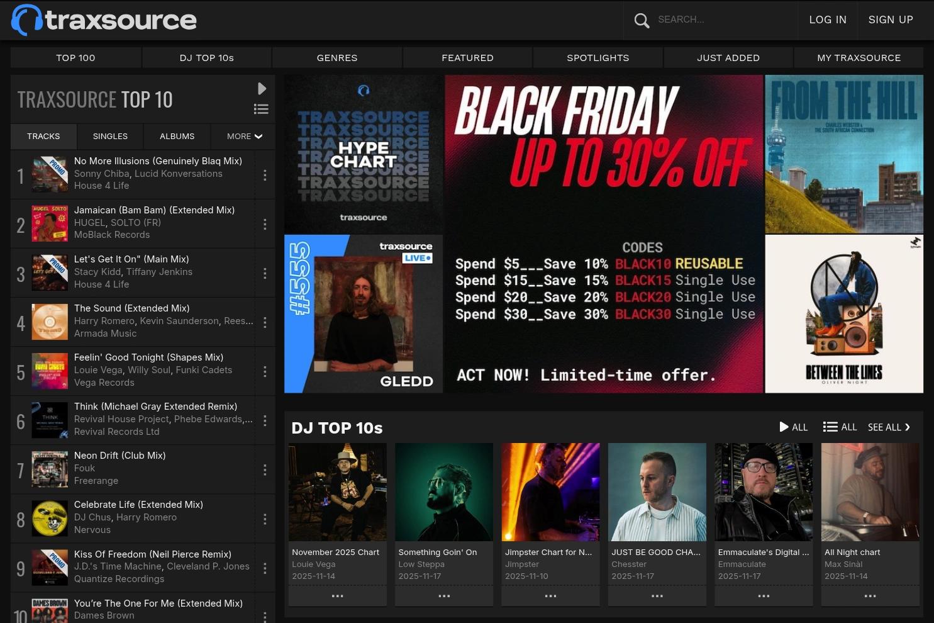
Task: Switch to the SINGLES tab
Action: (x=110, y=136)
